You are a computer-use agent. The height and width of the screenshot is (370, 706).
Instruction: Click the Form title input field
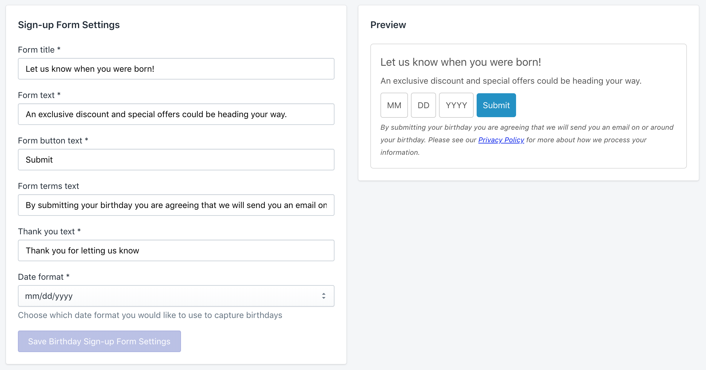coord(176,69)
